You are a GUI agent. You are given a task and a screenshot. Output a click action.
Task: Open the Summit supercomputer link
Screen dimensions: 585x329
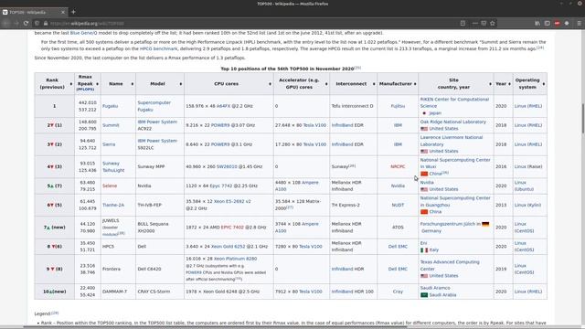[111, 125]
